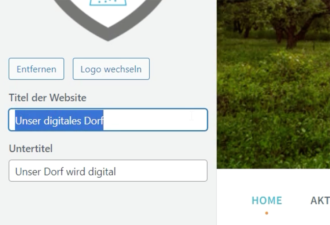Click the text Unser Dorf wird digital
Image resolution: width=330 pixels, height=225 pixels.
click(x=66, y=172)
